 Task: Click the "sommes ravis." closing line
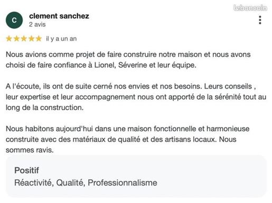[30, 150]
